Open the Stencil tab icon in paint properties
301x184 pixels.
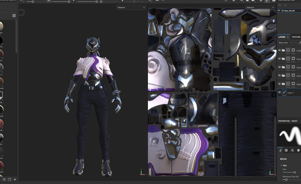pyautogui.click(x=292, y=150)
